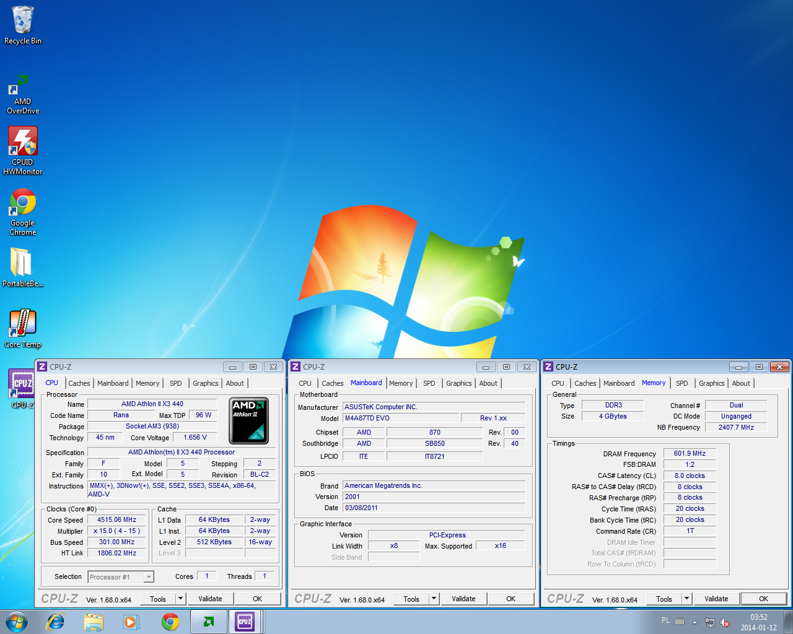The height and width of the screenshot is (634, 793).
Task: Open Graphics tab in left CPU-Z window
Action: coord(206,383)
